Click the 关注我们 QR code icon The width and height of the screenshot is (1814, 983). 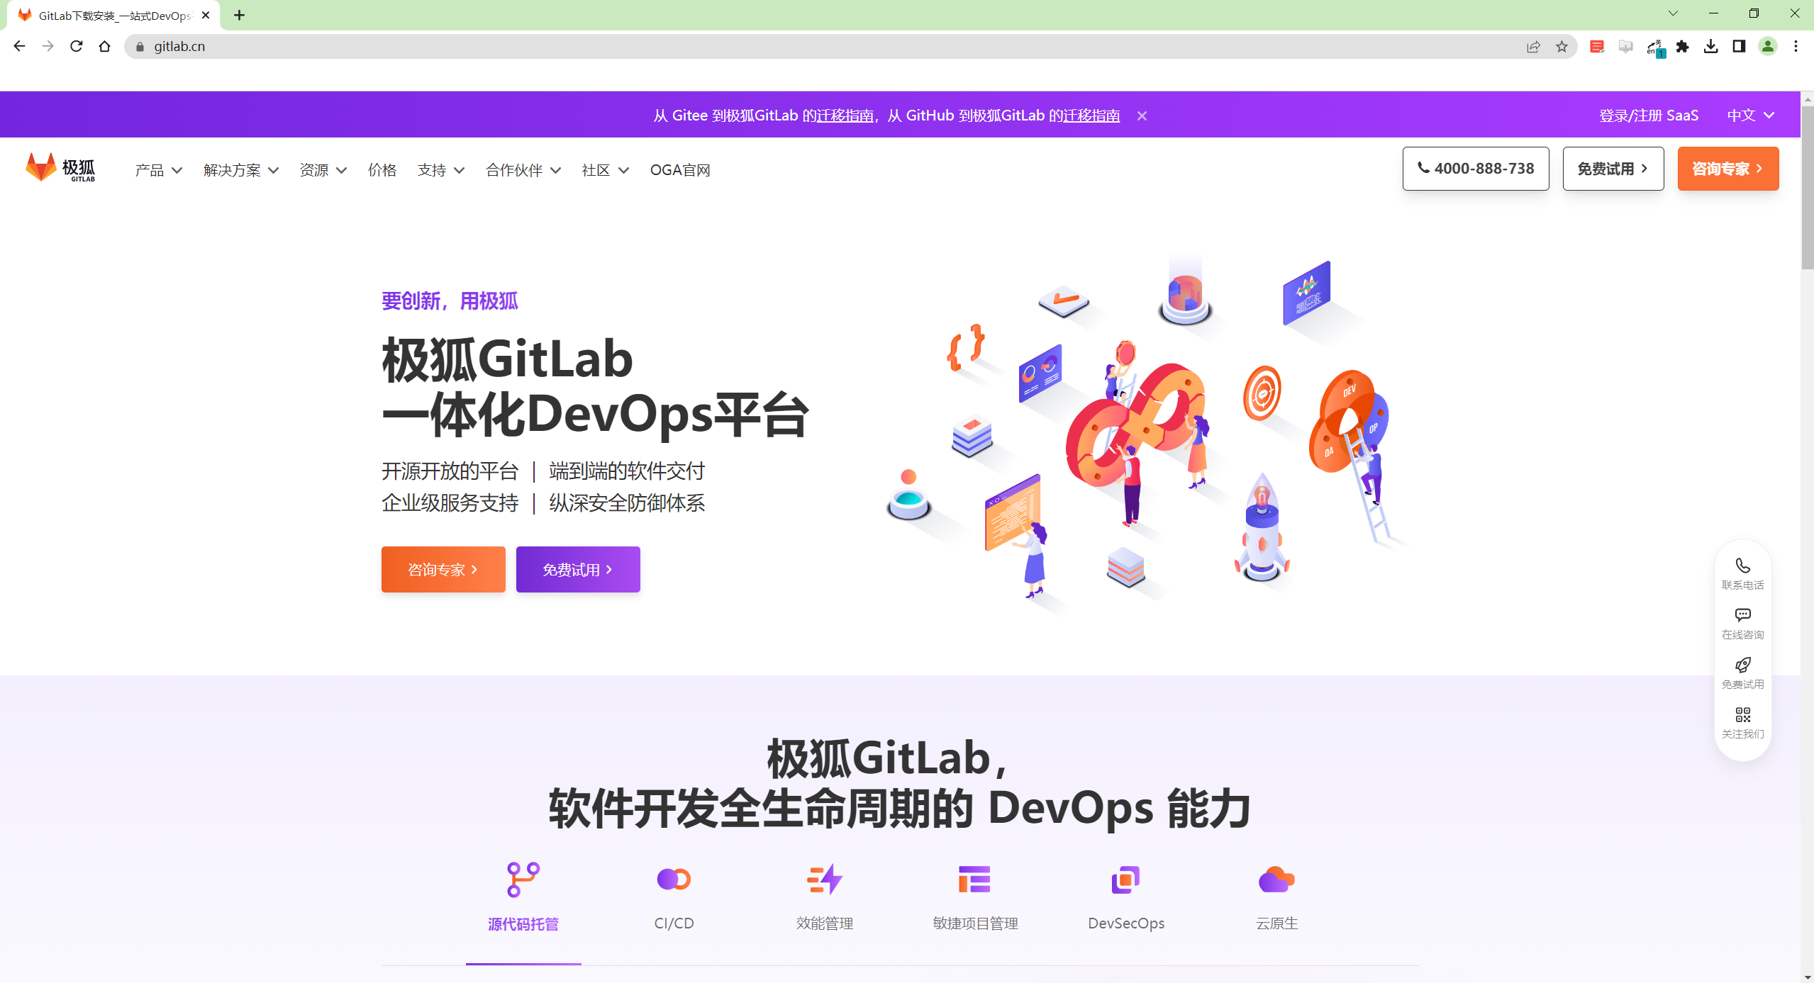pos(1742,714)
